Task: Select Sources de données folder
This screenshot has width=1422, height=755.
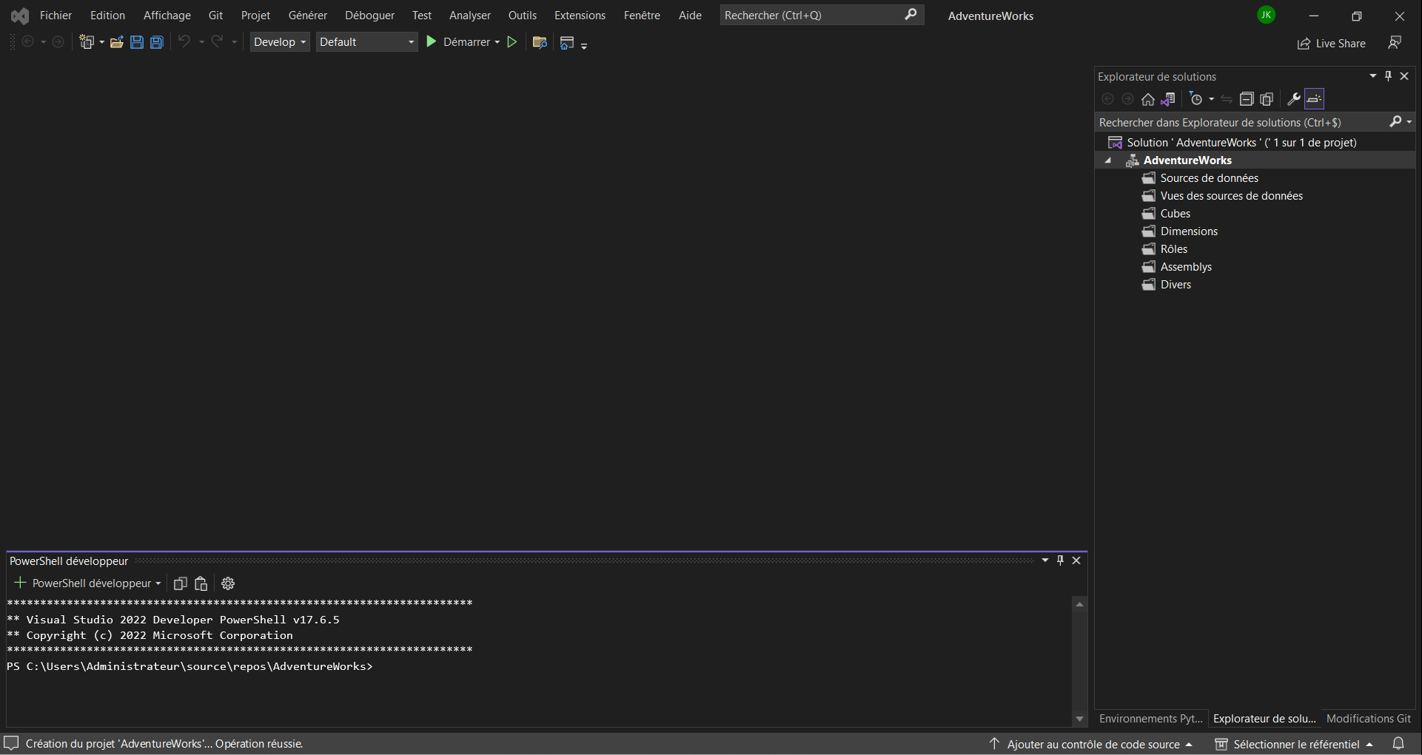Action: pos(1209,178)
